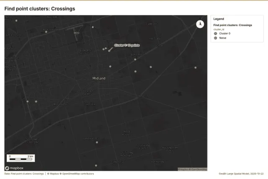The width and height of the screenshot is (268, 179).
Task: Click the 'Southern Meadows' map label
Action: click(126, 154)
